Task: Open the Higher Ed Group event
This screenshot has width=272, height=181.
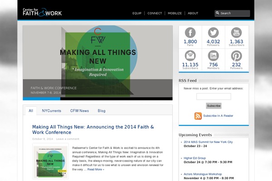Action: tap(194, 158)
